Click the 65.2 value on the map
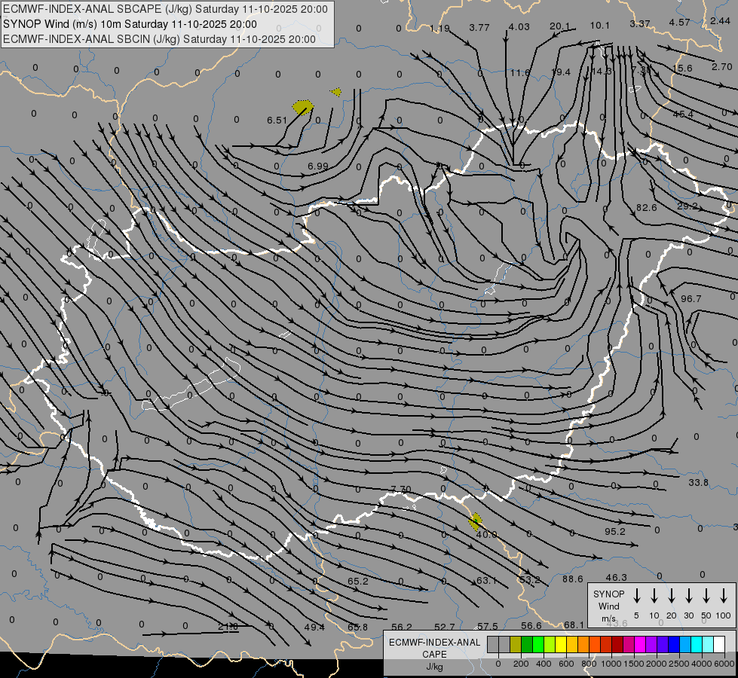 pyautogui.click(x=358, y=582)
